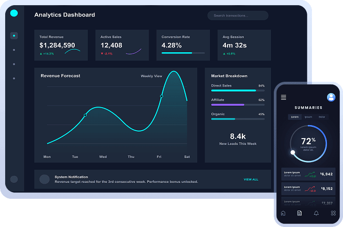Click the Thu axis label
Image resolution: width=343 pixels, height=227 pixels.
pyautogui.click(x=131, y=157)
